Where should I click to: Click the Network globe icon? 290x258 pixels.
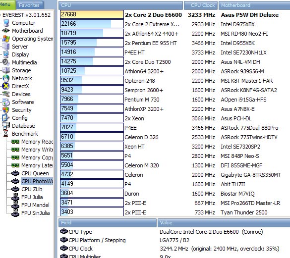[x=6, y=78]
